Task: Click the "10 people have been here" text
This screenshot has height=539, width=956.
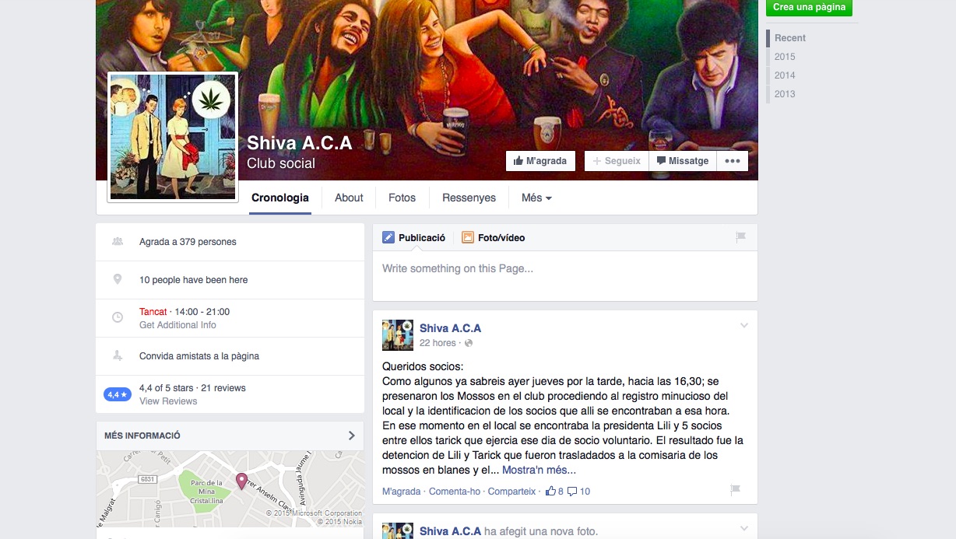Action: click(194, 280)
